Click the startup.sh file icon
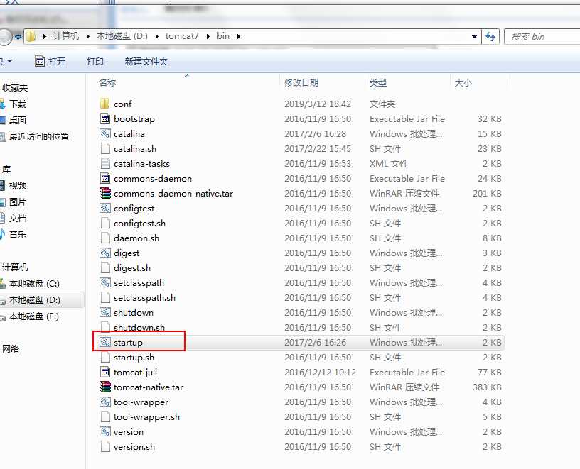The image size is (580, 469). pos(105,357)
